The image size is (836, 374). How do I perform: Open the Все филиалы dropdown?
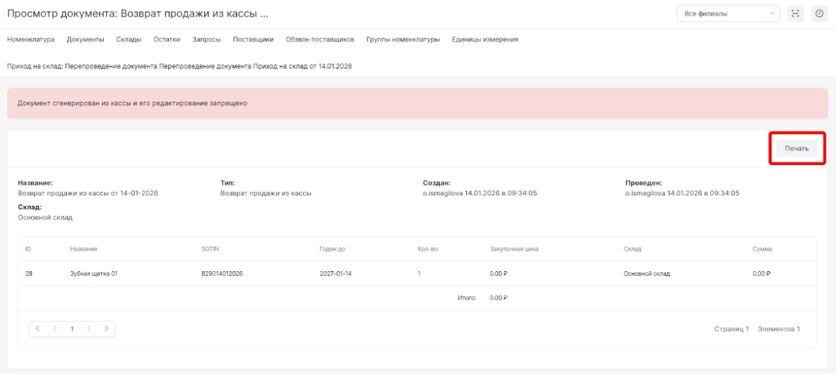point(728,13)
